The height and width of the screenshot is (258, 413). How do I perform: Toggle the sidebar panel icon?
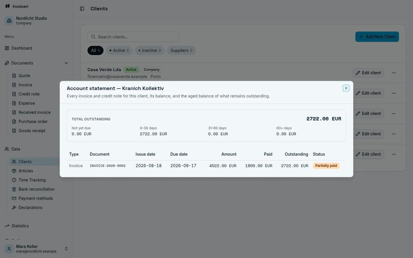coord(82,9)
